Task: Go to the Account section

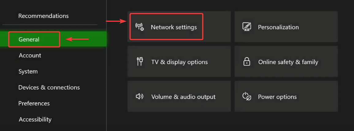Action: tap(30, 55)
